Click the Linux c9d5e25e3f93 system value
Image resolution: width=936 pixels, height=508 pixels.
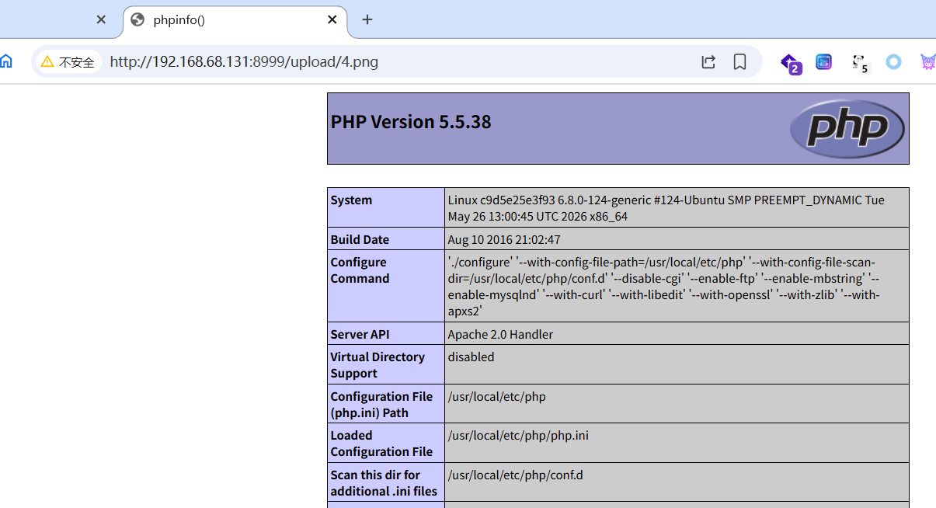[666, 208]
